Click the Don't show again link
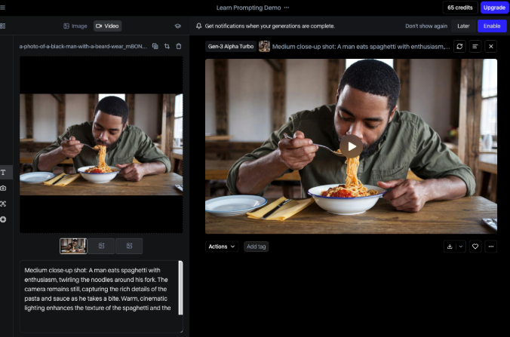 [x=426, y=26]
